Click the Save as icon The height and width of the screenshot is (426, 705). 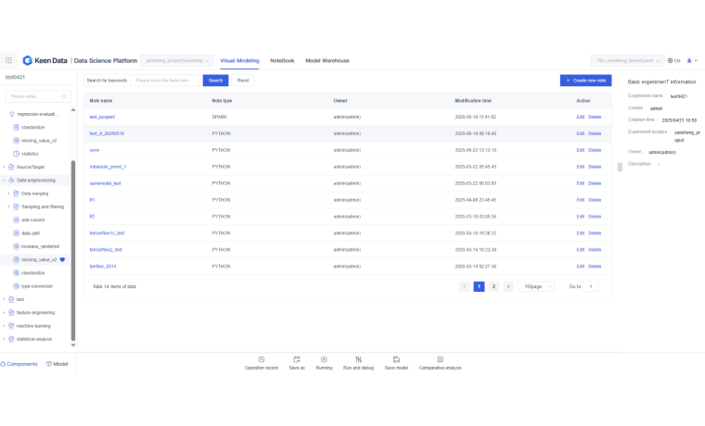click(x=296, y=358)
